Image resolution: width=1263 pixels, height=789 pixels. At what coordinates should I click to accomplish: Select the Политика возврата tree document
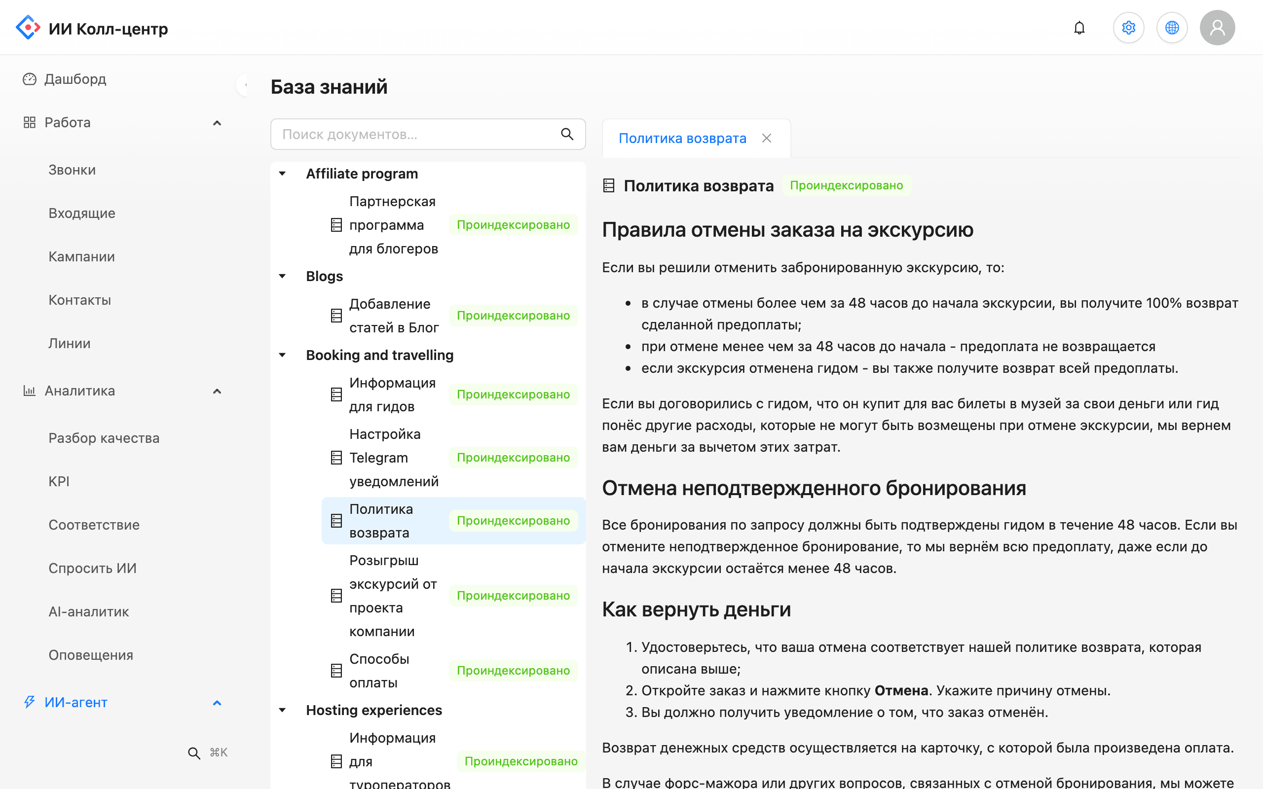click(453, 521)
